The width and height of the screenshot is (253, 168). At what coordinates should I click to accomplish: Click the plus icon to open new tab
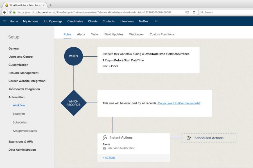point(50,5)
